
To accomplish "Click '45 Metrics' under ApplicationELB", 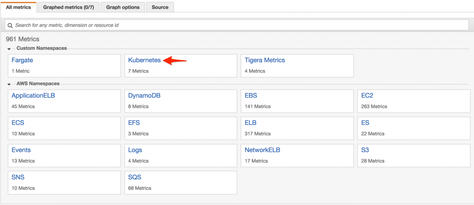I will click(23, 106).
